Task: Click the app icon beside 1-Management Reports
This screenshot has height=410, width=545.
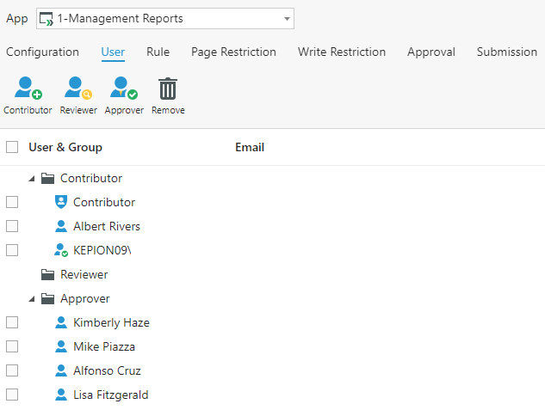Action: [x=46, y=19]
